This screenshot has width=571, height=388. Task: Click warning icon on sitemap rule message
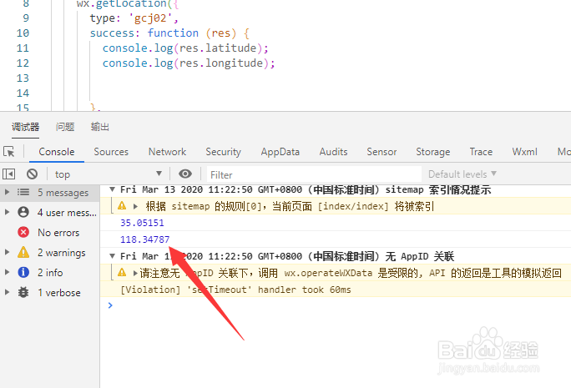point(122,206)
